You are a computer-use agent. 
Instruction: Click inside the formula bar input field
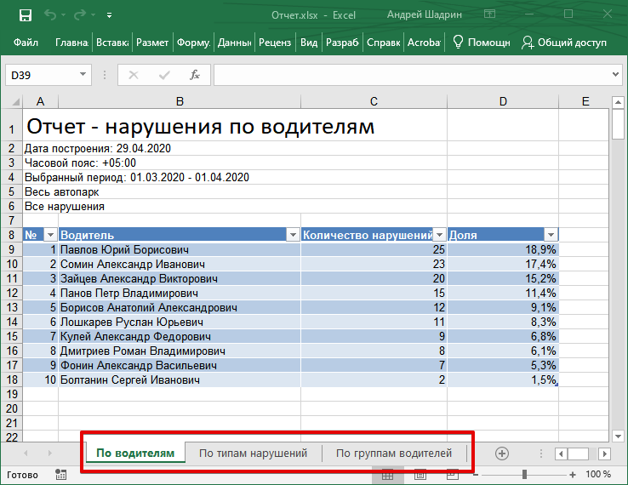point(408,75)
